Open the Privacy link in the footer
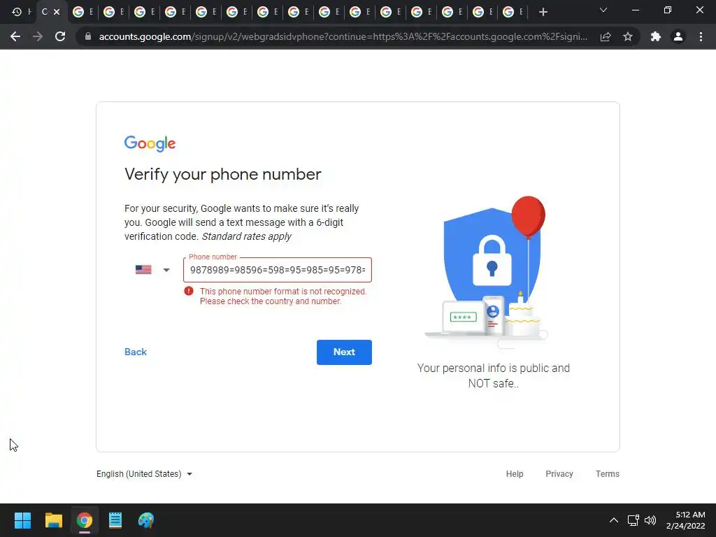 tap(559, 474)
